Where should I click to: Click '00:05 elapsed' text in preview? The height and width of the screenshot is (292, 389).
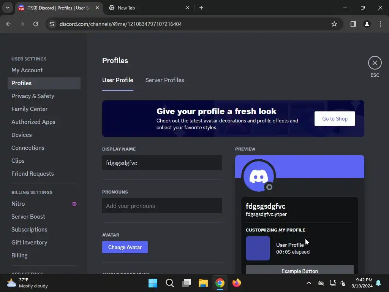pyautogui.click(x=293, y=252)
